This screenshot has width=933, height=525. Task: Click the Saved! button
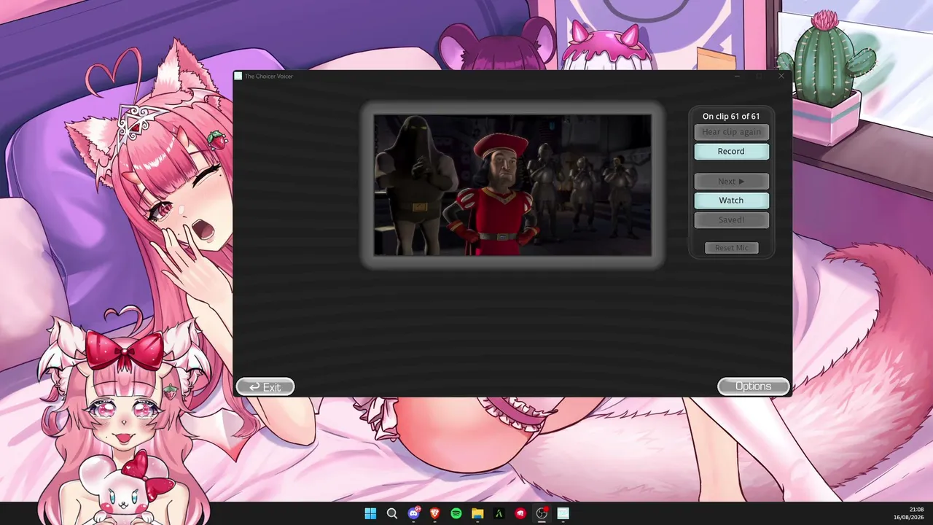731,219
